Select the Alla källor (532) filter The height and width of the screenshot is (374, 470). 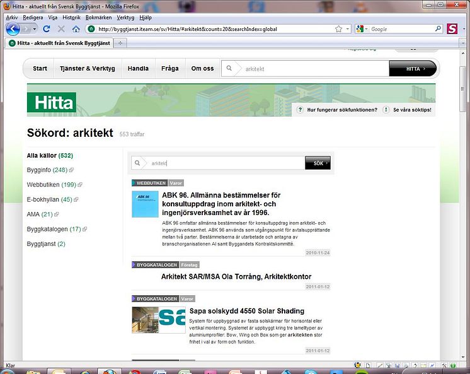[50, 156]
